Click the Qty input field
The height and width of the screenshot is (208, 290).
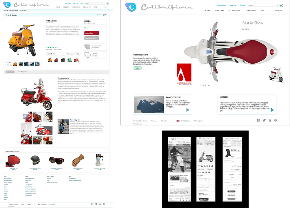tap(88, 28)
